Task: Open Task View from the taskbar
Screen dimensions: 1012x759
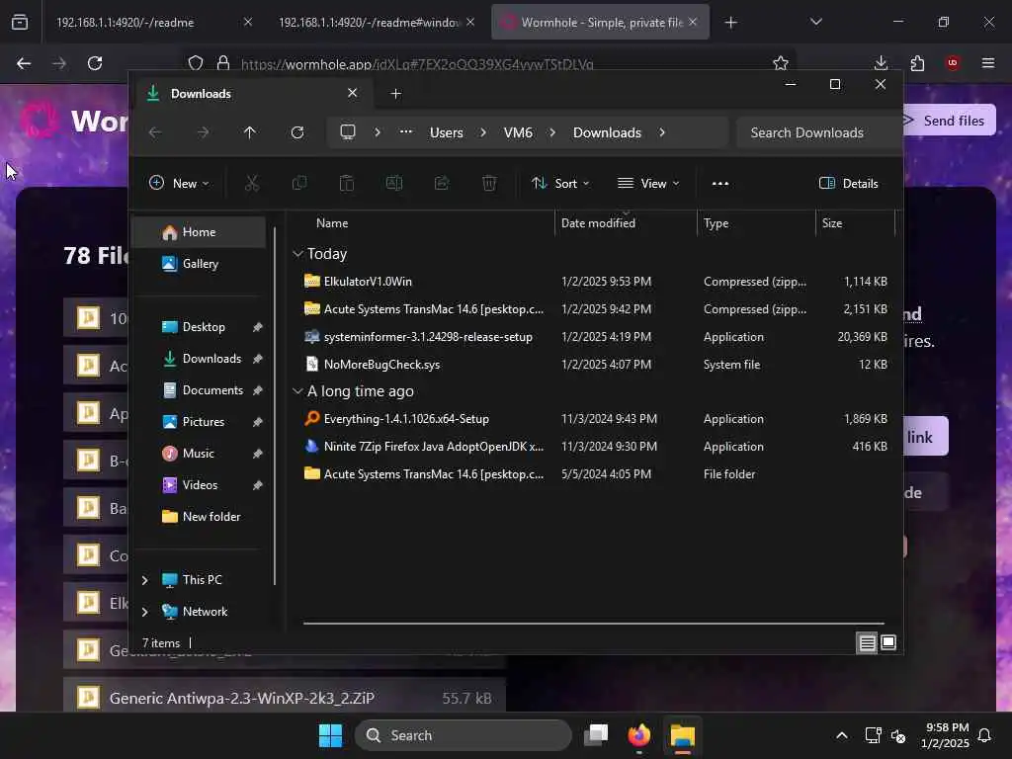Action: [x=596, y=735]
